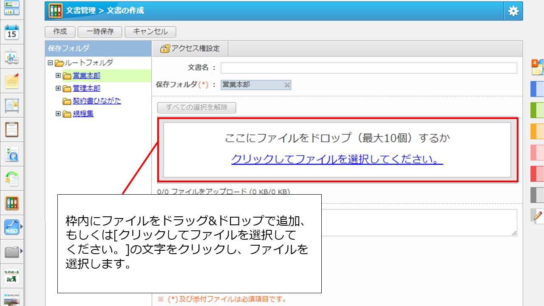544x306 pixels.
Task: Open the 規程集 folder link
Action: coord(83,113)
